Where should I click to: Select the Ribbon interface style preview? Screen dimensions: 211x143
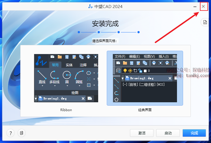66,78
